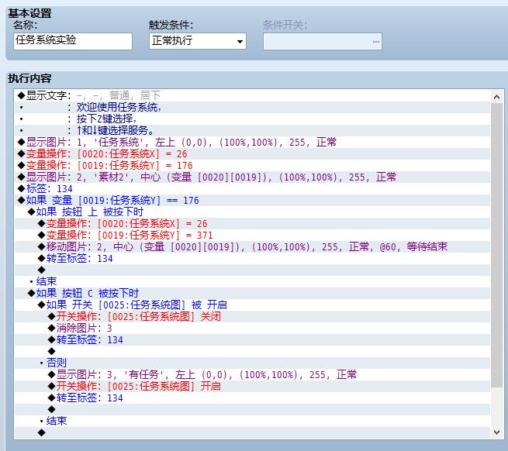Select the '如果 按钮 上 被按下时' line
Viewport: 508px width, 451px height.
click(x=252, y=212)
